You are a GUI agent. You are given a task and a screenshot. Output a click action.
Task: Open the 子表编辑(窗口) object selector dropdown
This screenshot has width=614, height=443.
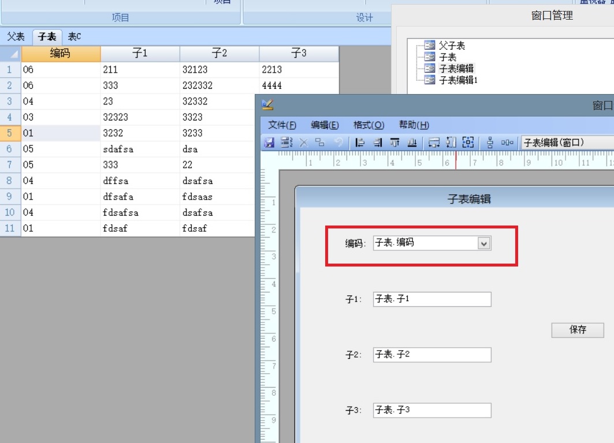click(566, 142)
